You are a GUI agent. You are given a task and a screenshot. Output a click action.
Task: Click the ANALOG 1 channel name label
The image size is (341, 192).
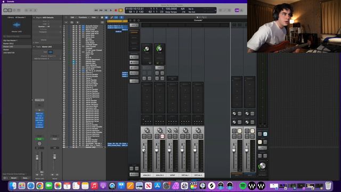(147, 175)
